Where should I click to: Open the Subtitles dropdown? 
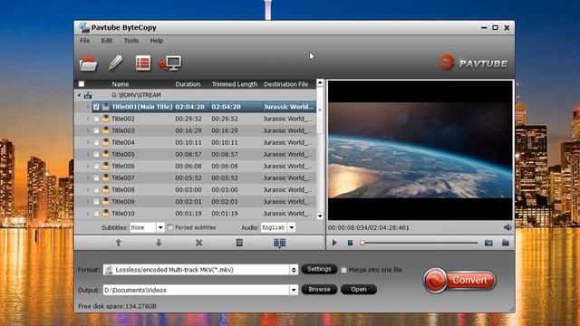tap(160, 227)
